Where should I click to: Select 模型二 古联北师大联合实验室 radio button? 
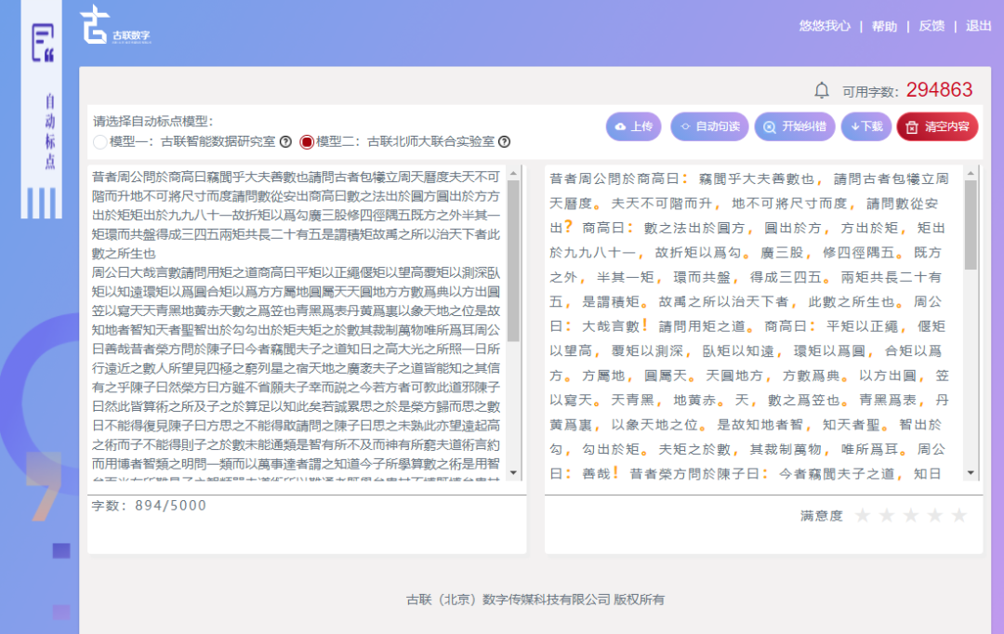tap(307, 142)
